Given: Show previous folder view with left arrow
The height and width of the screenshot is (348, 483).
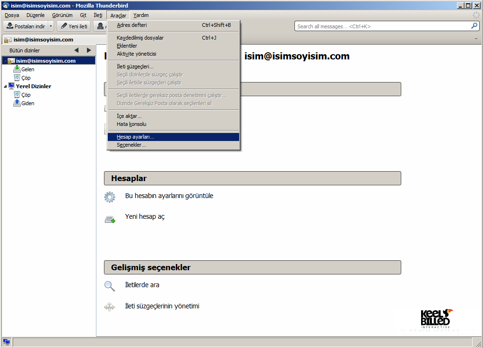Looking at the screenshot, I should [x=77, y=50].
